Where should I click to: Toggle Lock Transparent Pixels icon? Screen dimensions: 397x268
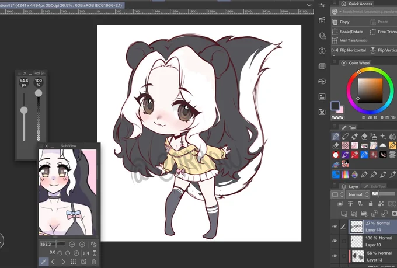coord(381,203)
